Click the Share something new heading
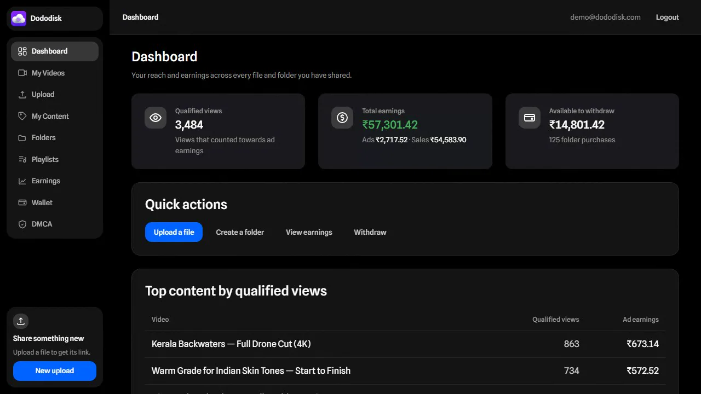Screen dimensions: 701x394 [49, 339]
